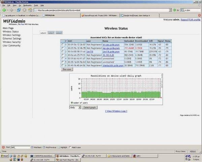Open the Help menu
Screen dimensions: 202x162
pyautogui.click(x=42, y=5)
